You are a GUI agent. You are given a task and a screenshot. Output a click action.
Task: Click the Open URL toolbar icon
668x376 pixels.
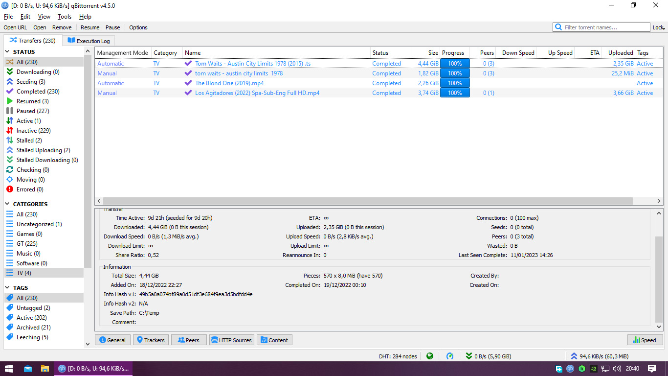pyautogui.click(x=15, y=27)
